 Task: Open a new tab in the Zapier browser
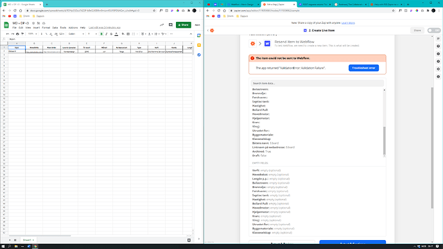(408, 4)
